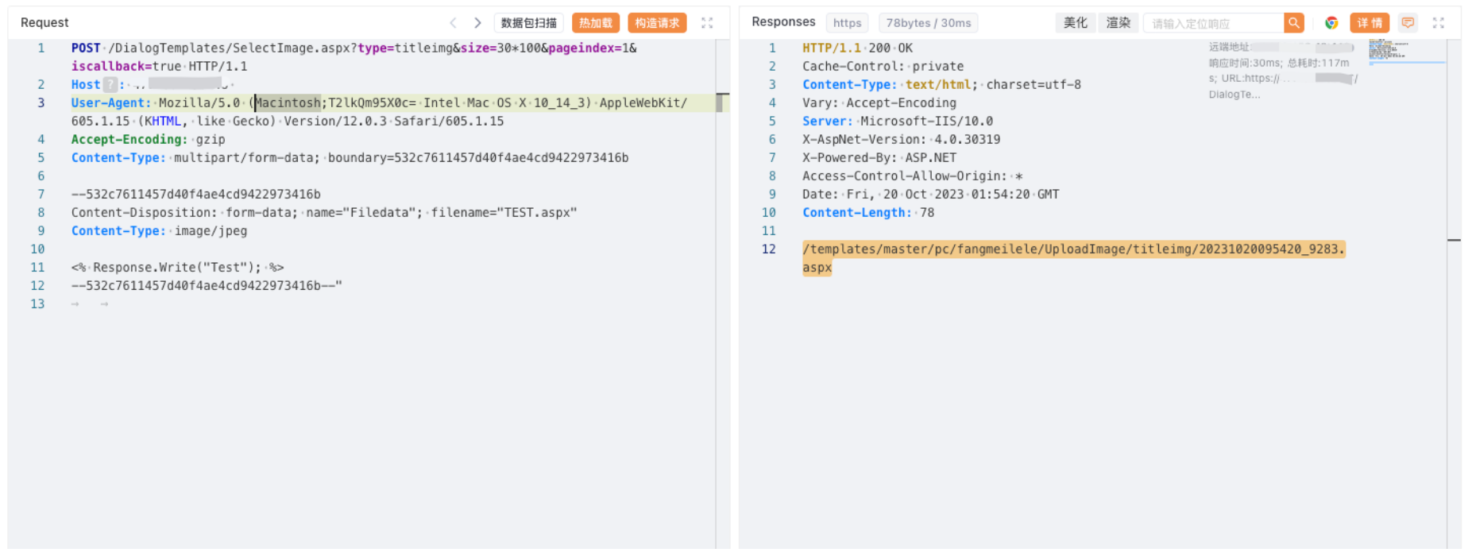Screen dimensions: 1472x560
Task: Click the response minimap thumbnail
Action: point(1388,49)
